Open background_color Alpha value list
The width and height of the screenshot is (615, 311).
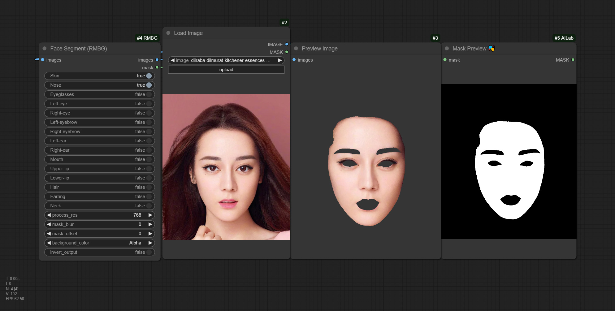click(135, 243)
